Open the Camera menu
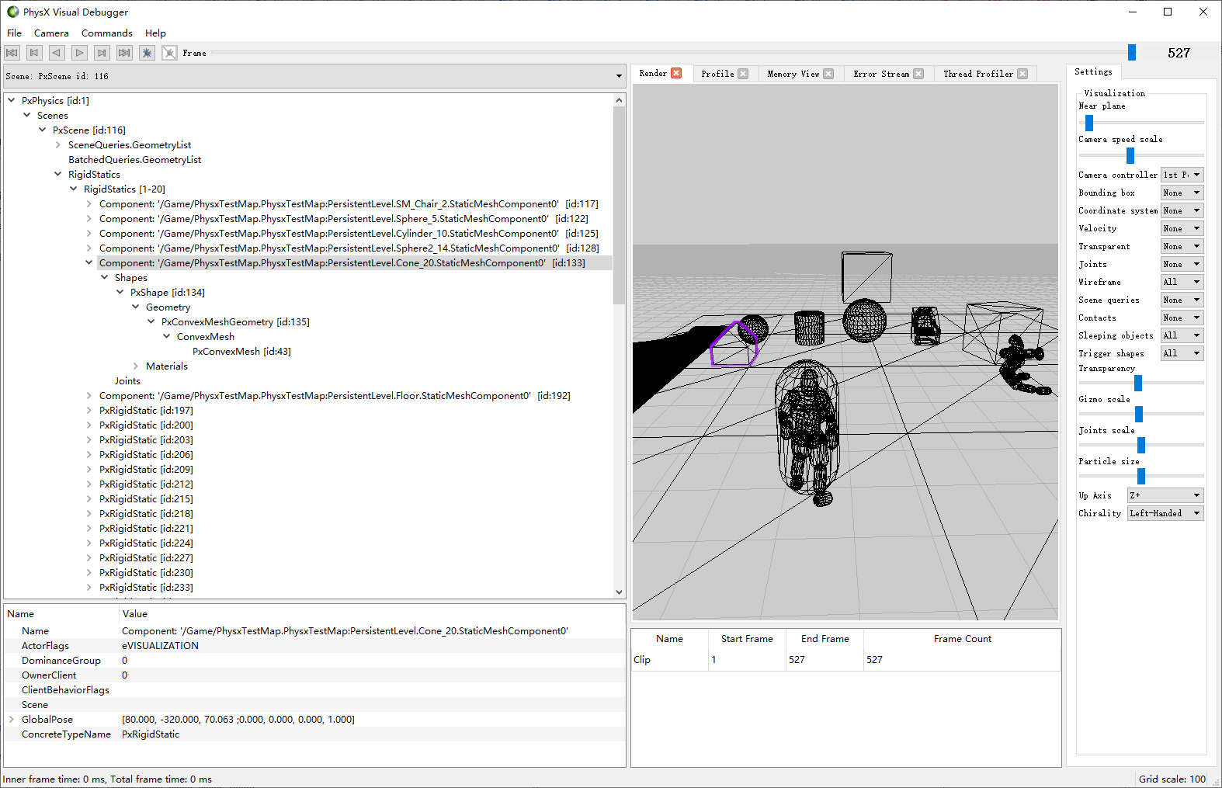1222x788 pixels. click(x=51, y=33)
